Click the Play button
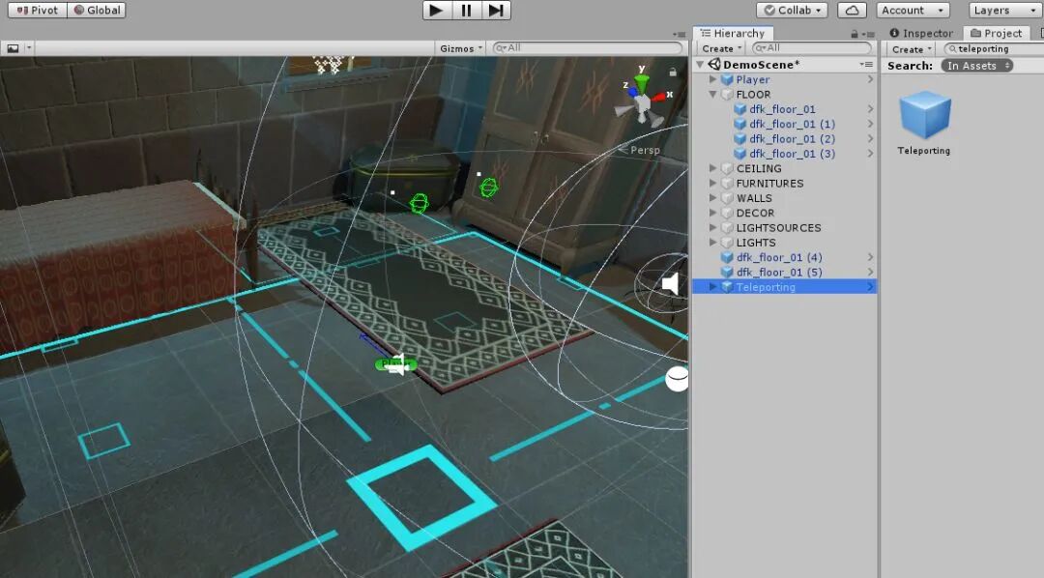The image size is (1044, 578). [x=436, y=10]
